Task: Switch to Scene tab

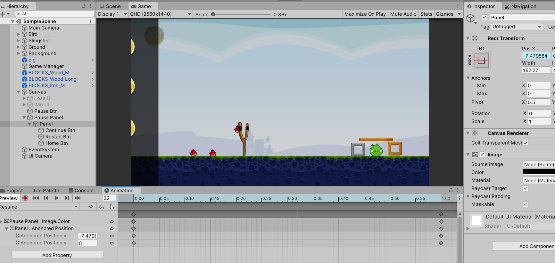Action: point(110,6)
